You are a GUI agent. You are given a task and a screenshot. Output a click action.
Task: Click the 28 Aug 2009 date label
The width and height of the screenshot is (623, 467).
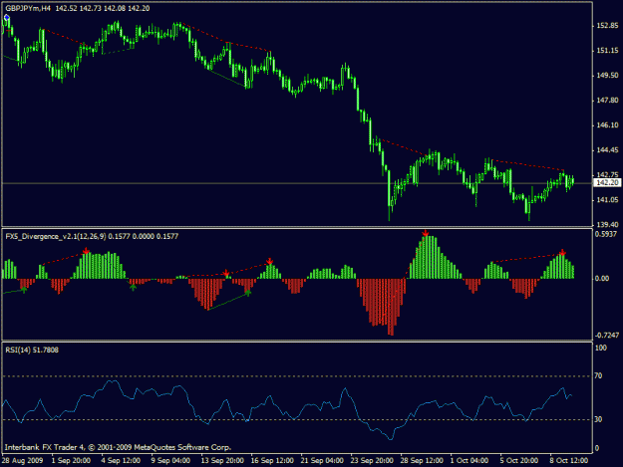coord(22,461)
